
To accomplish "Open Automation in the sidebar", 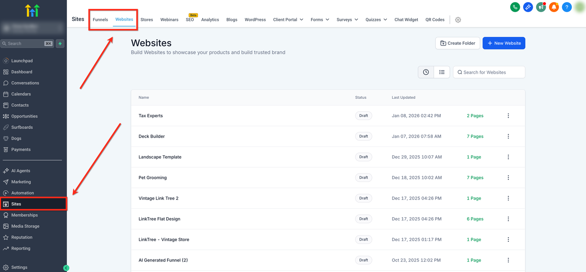I will point(23,193).
